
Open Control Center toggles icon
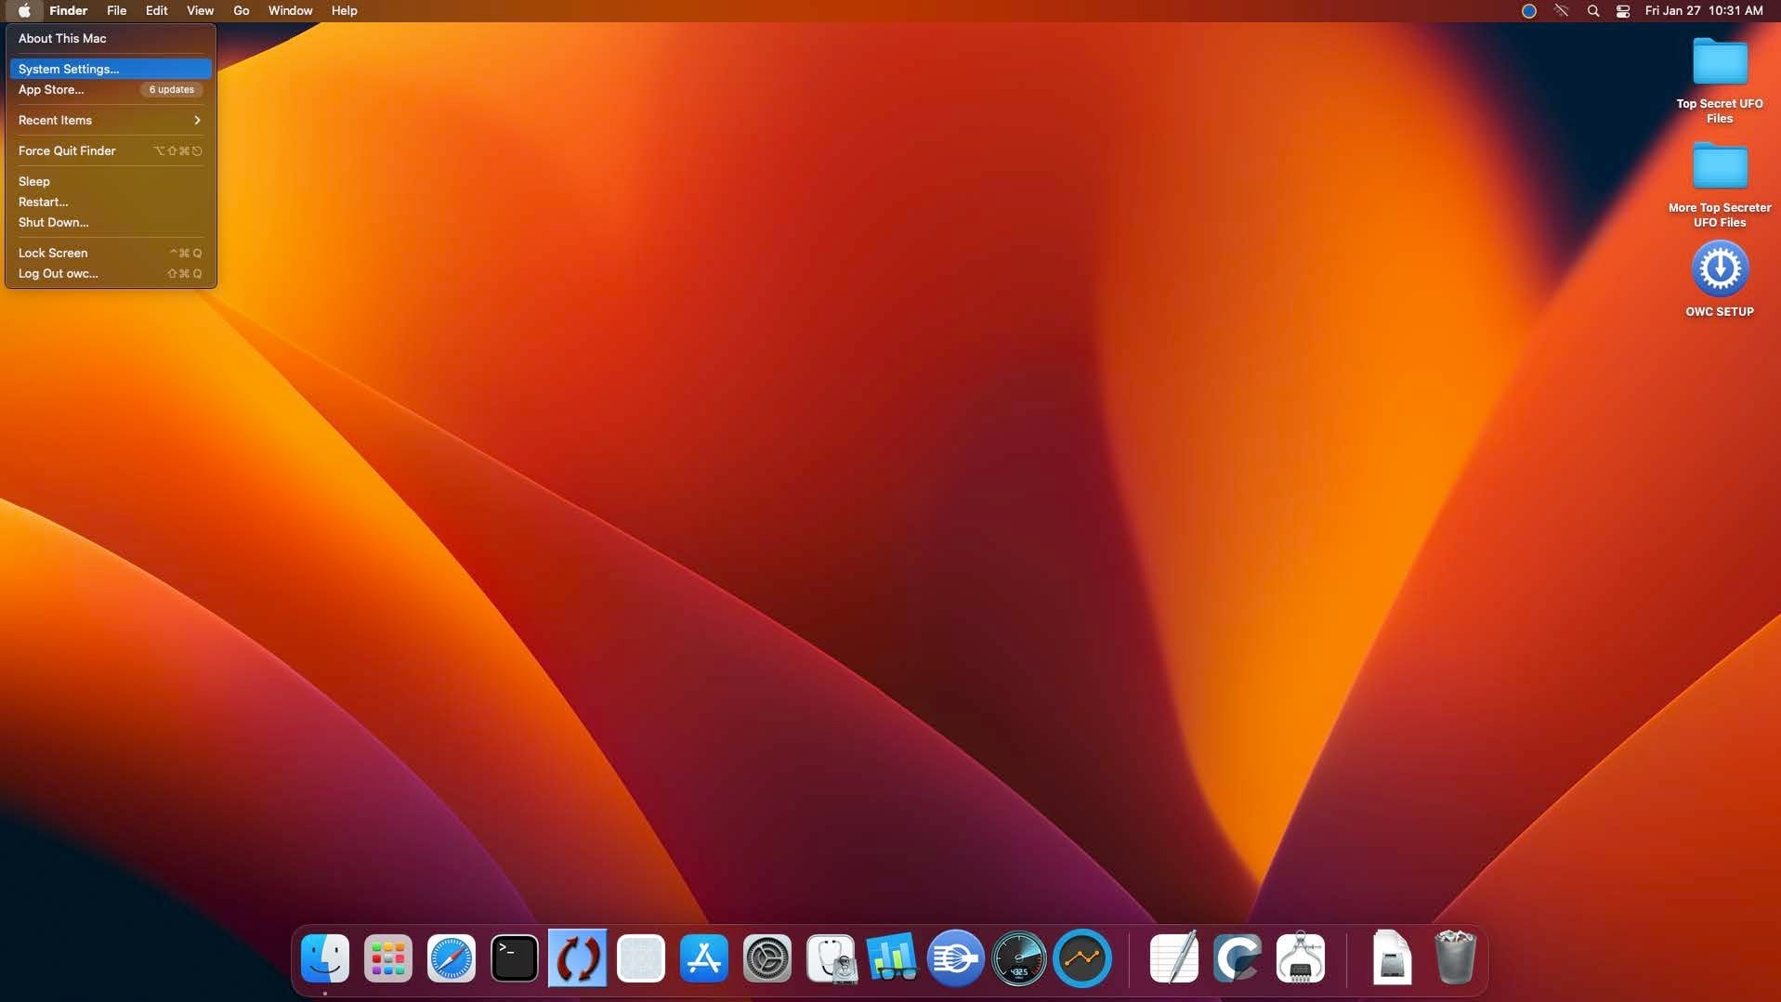coord(1622,11)
